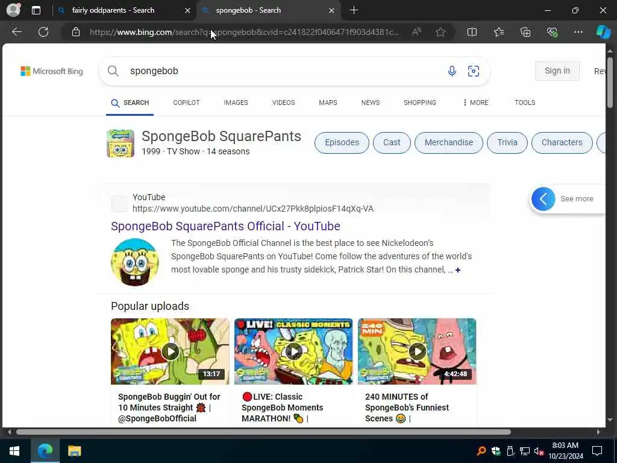Play the LIVE Classic Moments video
Viewport: 617px width, 463px height.
click(x=293, y=351)
